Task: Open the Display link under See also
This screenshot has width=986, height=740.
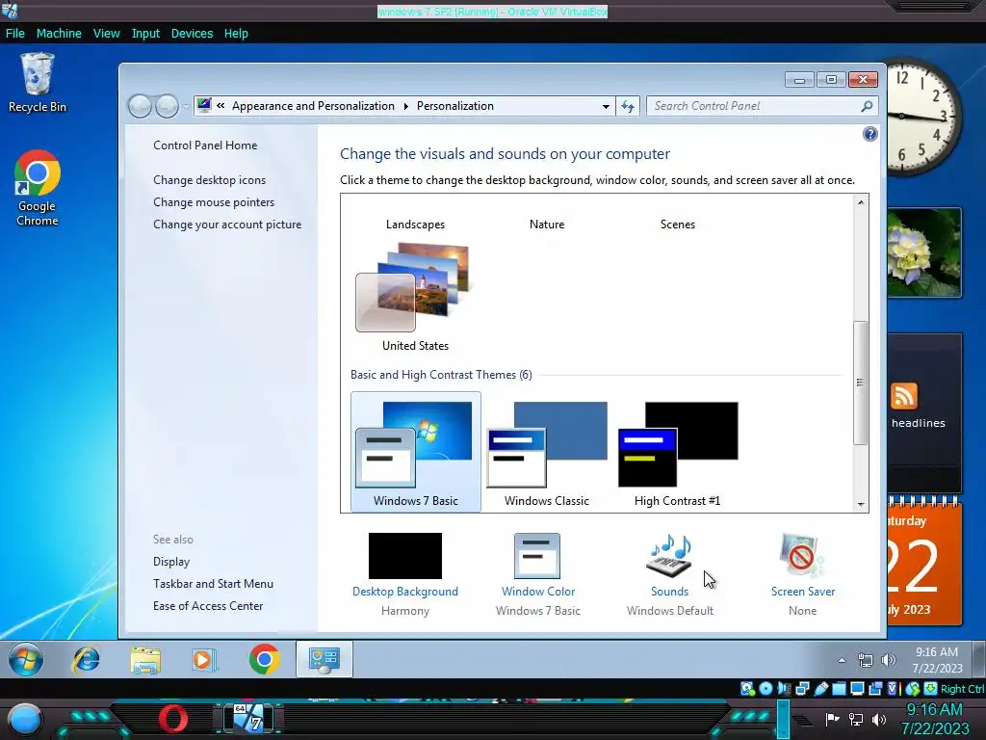Action: click(x=171, y=562)
